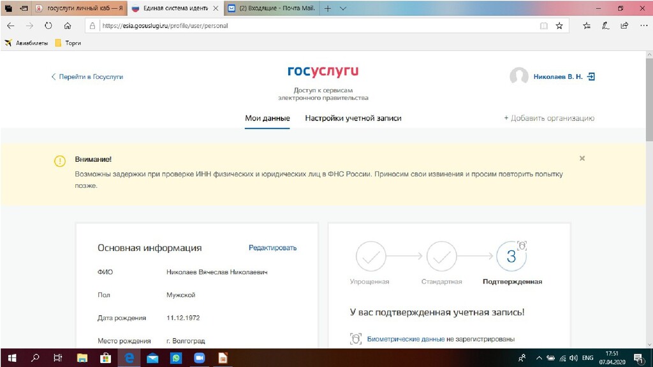653x367 pixels.
Task: Click Перейти в Госуслуги link
Action: click(87, 76)
